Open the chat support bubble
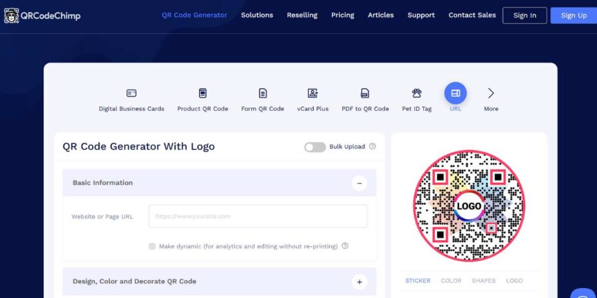 click(x=584, y=293)
